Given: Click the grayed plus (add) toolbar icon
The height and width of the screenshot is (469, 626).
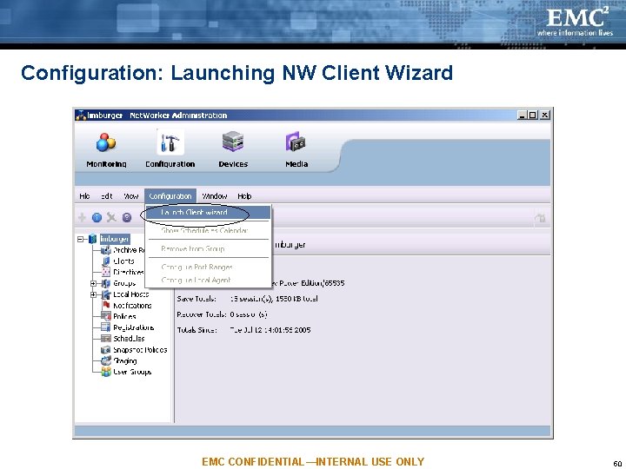Looking at the screenshot, I should pyautogui.click(x=83, y=217).
